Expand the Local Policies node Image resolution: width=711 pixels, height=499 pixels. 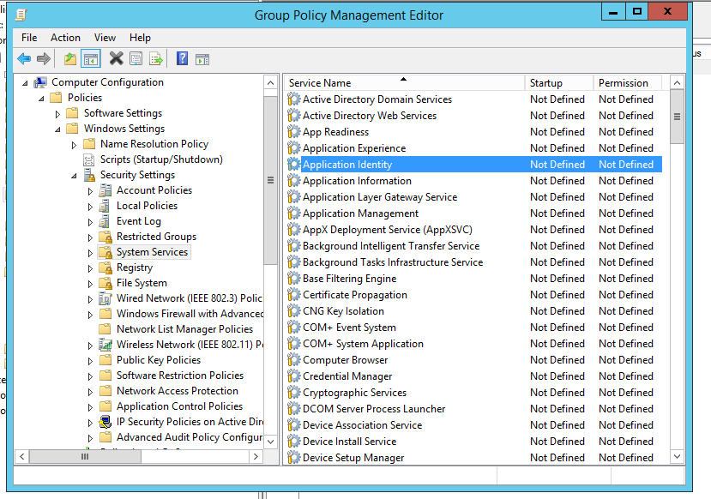90,207
